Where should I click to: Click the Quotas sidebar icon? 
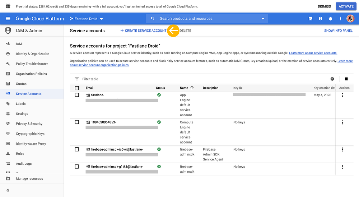click(x=8, y=84)
